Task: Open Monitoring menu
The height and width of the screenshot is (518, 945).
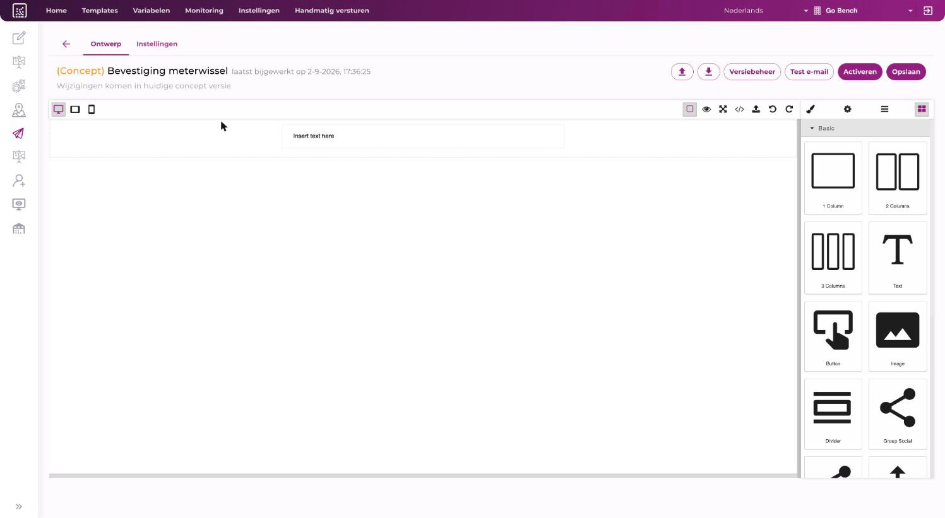Action: (204, 11)
